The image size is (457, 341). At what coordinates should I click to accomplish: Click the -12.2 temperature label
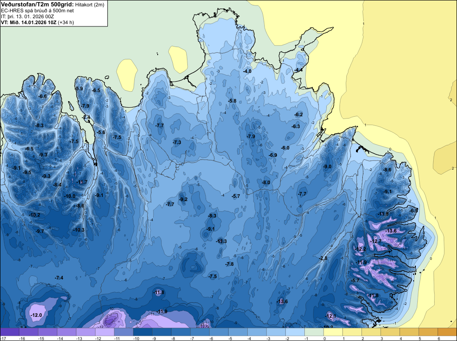[360, 249]
